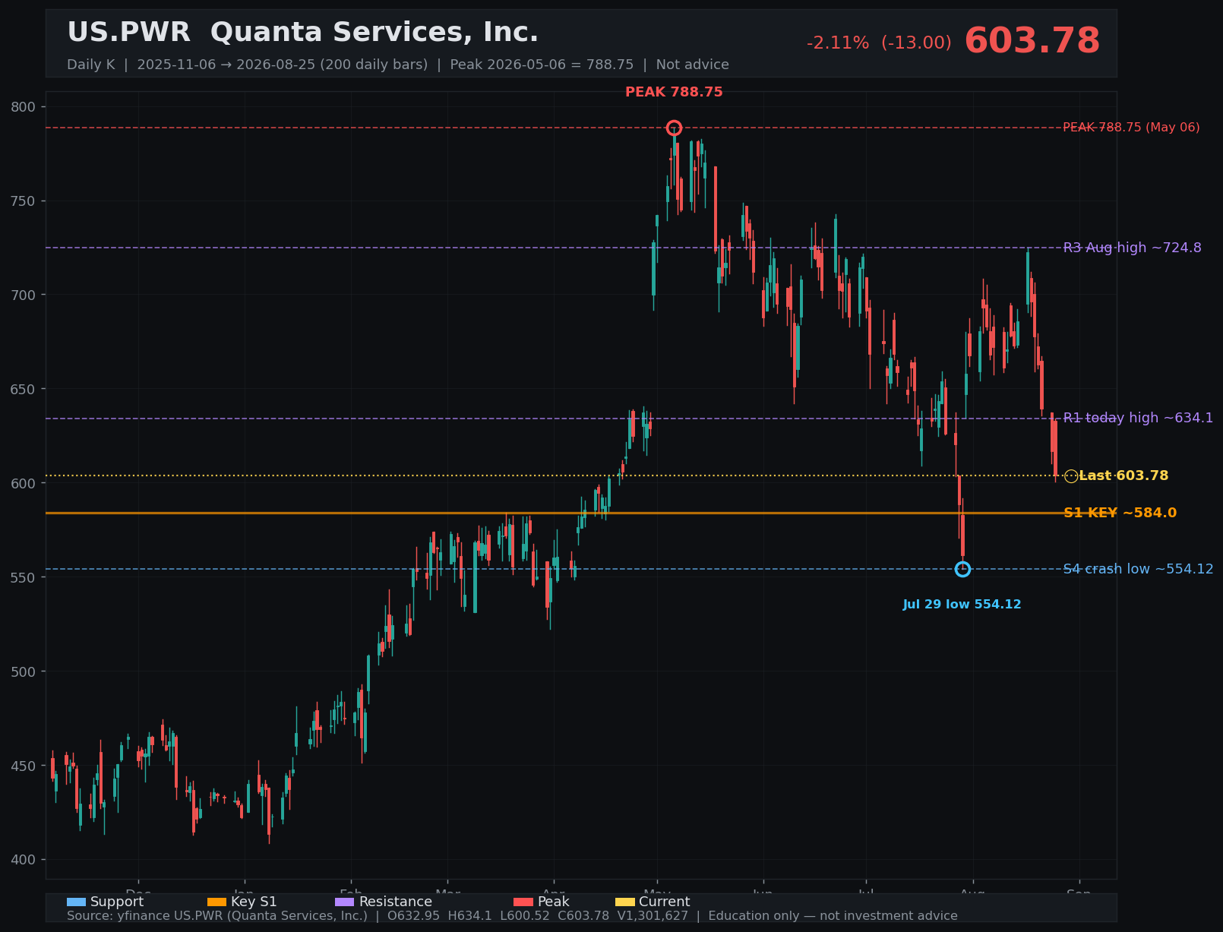Click the 'Current' legend label
Image resolution: width=1223 pixels, height=932 pixels.
click(665, 902)
